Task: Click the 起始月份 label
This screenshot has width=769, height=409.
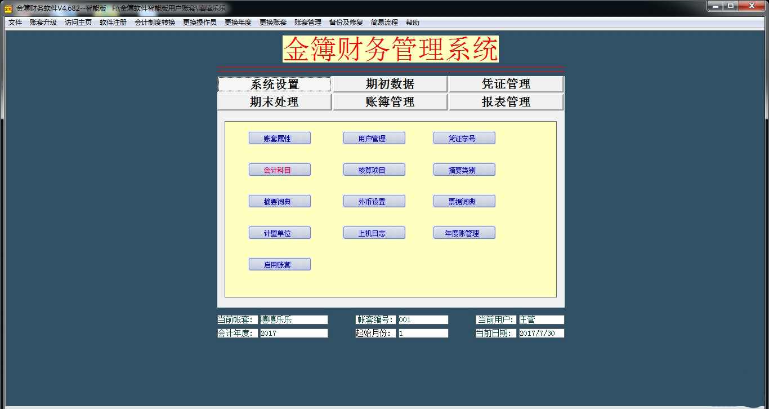Action: point(375,333)
